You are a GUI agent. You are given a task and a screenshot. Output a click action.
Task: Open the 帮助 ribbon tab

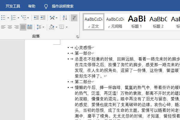pos(32,6)
